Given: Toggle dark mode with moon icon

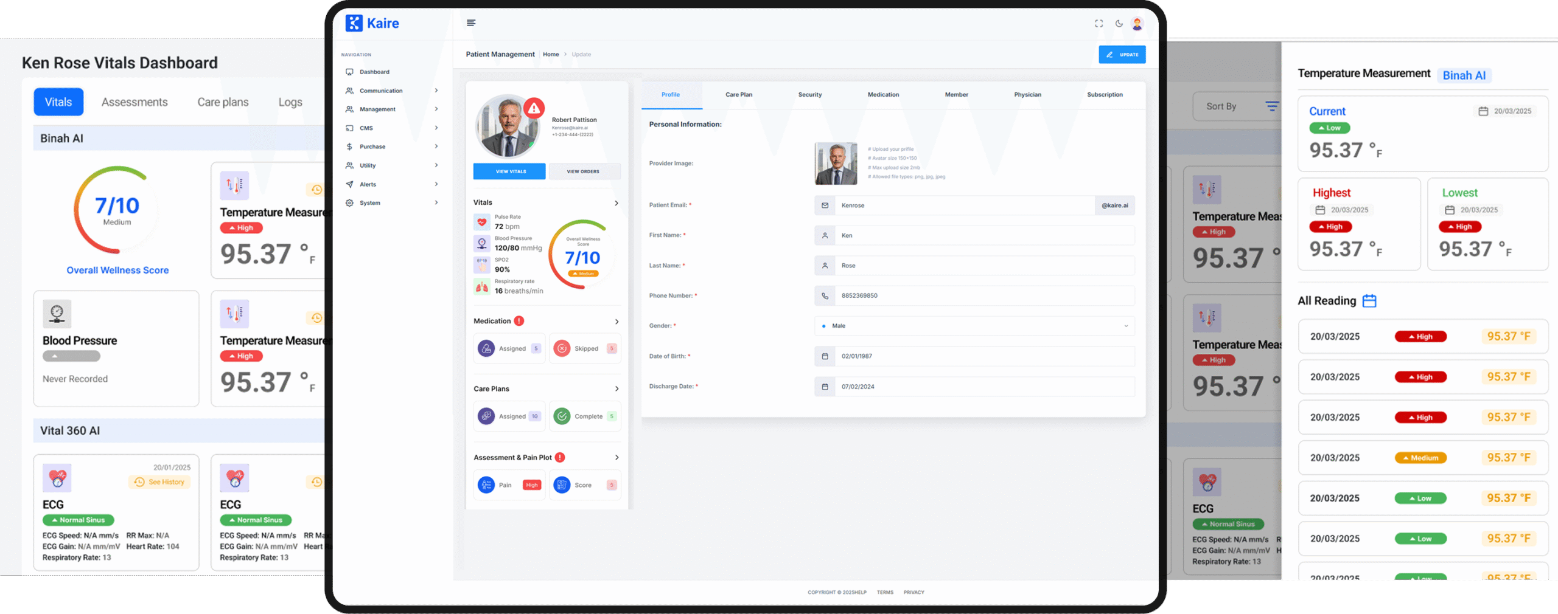Looking at the screenshot, I should pos(1119,24).
